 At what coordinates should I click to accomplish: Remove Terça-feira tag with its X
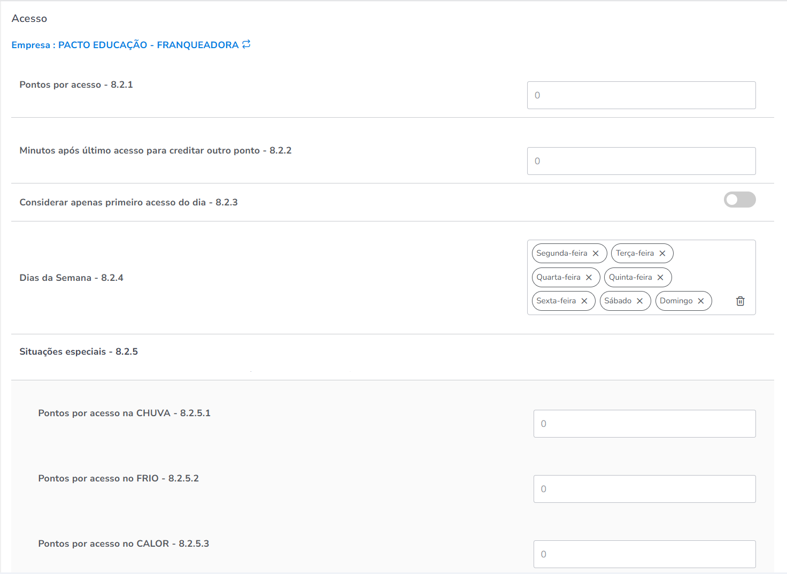662,254
